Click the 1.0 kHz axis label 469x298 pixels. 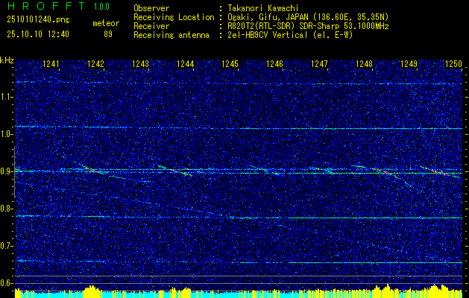point(7,135)
